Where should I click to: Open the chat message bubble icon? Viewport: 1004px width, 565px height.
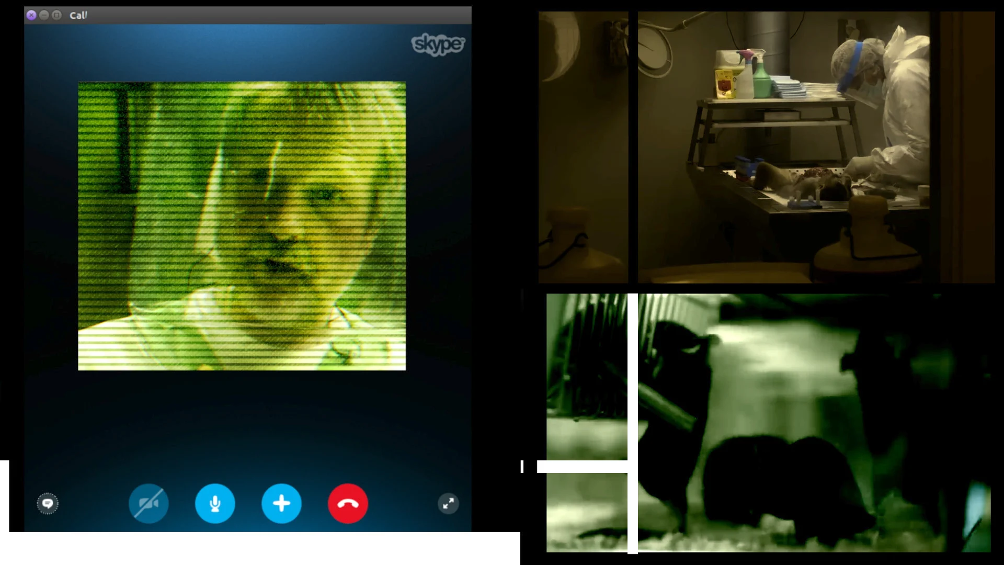pos(48,504)
